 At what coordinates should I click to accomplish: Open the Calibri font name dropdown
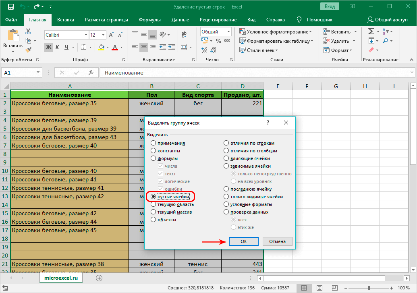[x=86, y=35]
